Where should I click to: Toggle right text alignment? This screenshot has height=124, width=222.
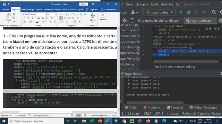tap(69, 18)
